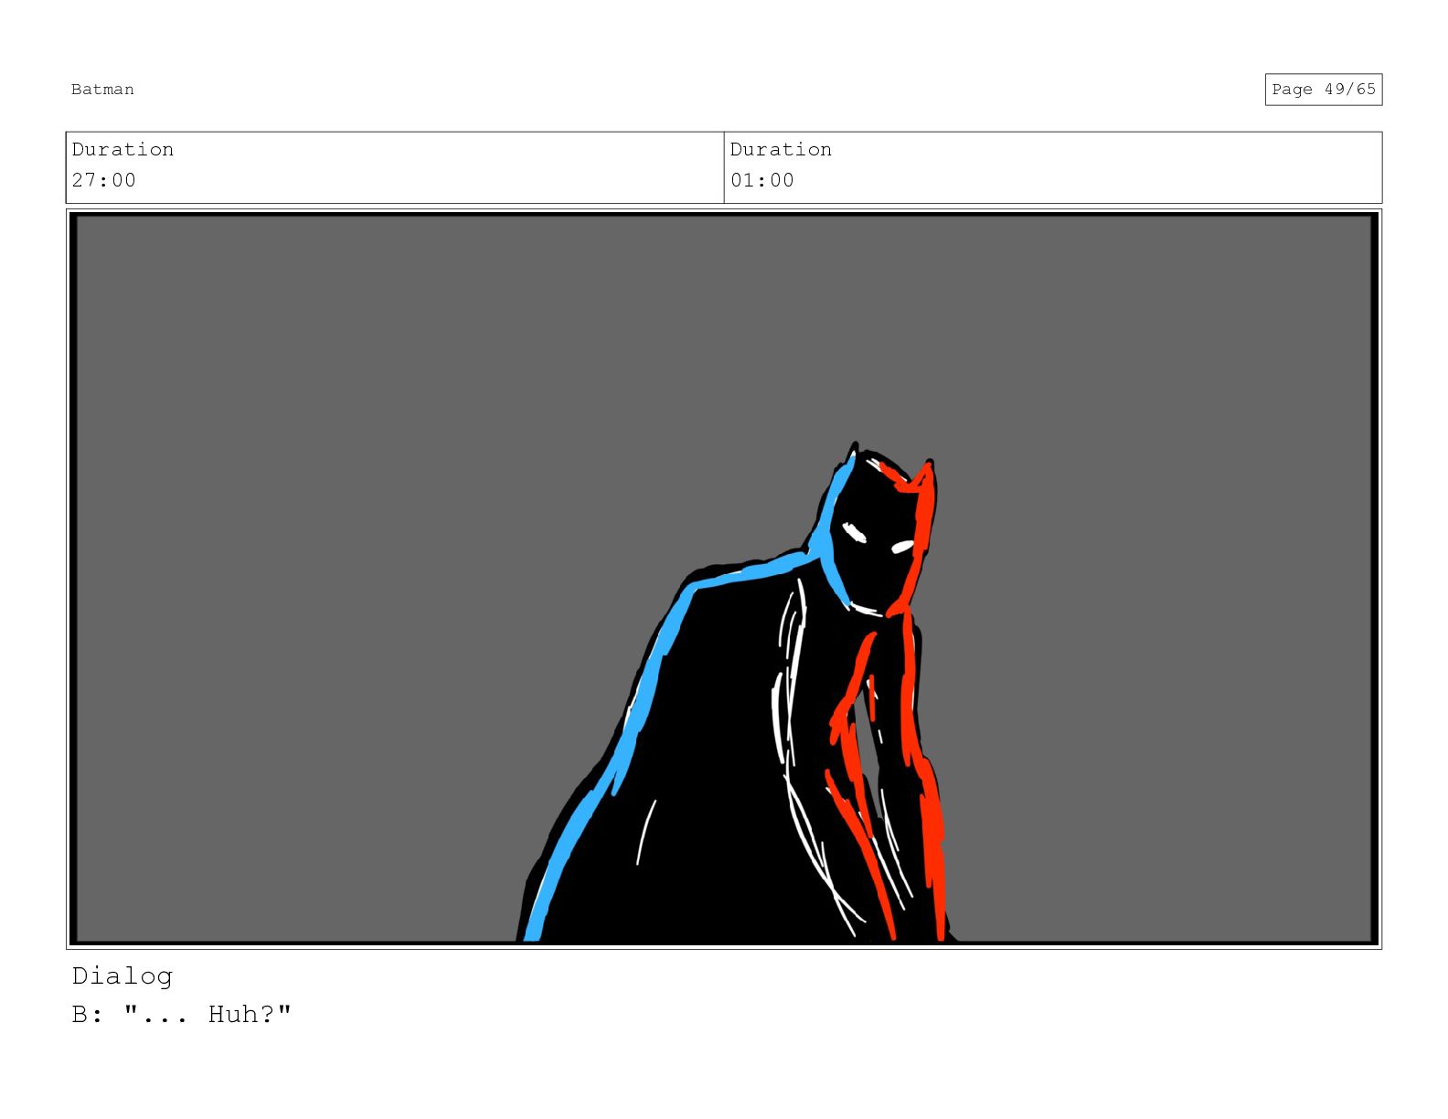This screenshot has height=1119, width=1448.
Task: Click the Duration cell reading '27:00'
Action: (x=395, y=167)
